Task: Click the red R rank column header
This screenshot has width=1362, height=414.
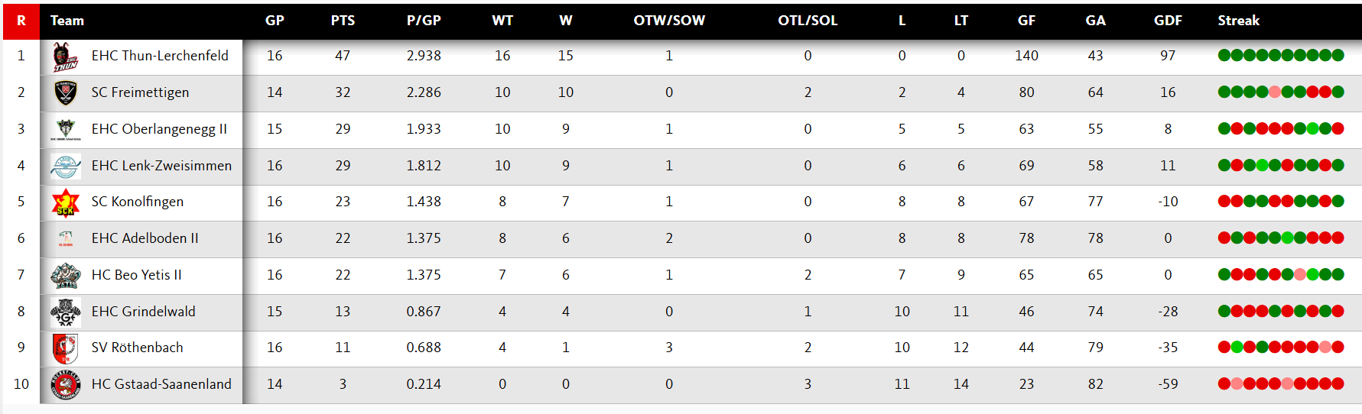Action: [x=21, y=21]
